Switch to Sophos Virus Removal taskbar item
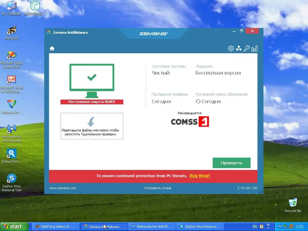This screenshot has height=231, width=308. click(x=200, y=226)
